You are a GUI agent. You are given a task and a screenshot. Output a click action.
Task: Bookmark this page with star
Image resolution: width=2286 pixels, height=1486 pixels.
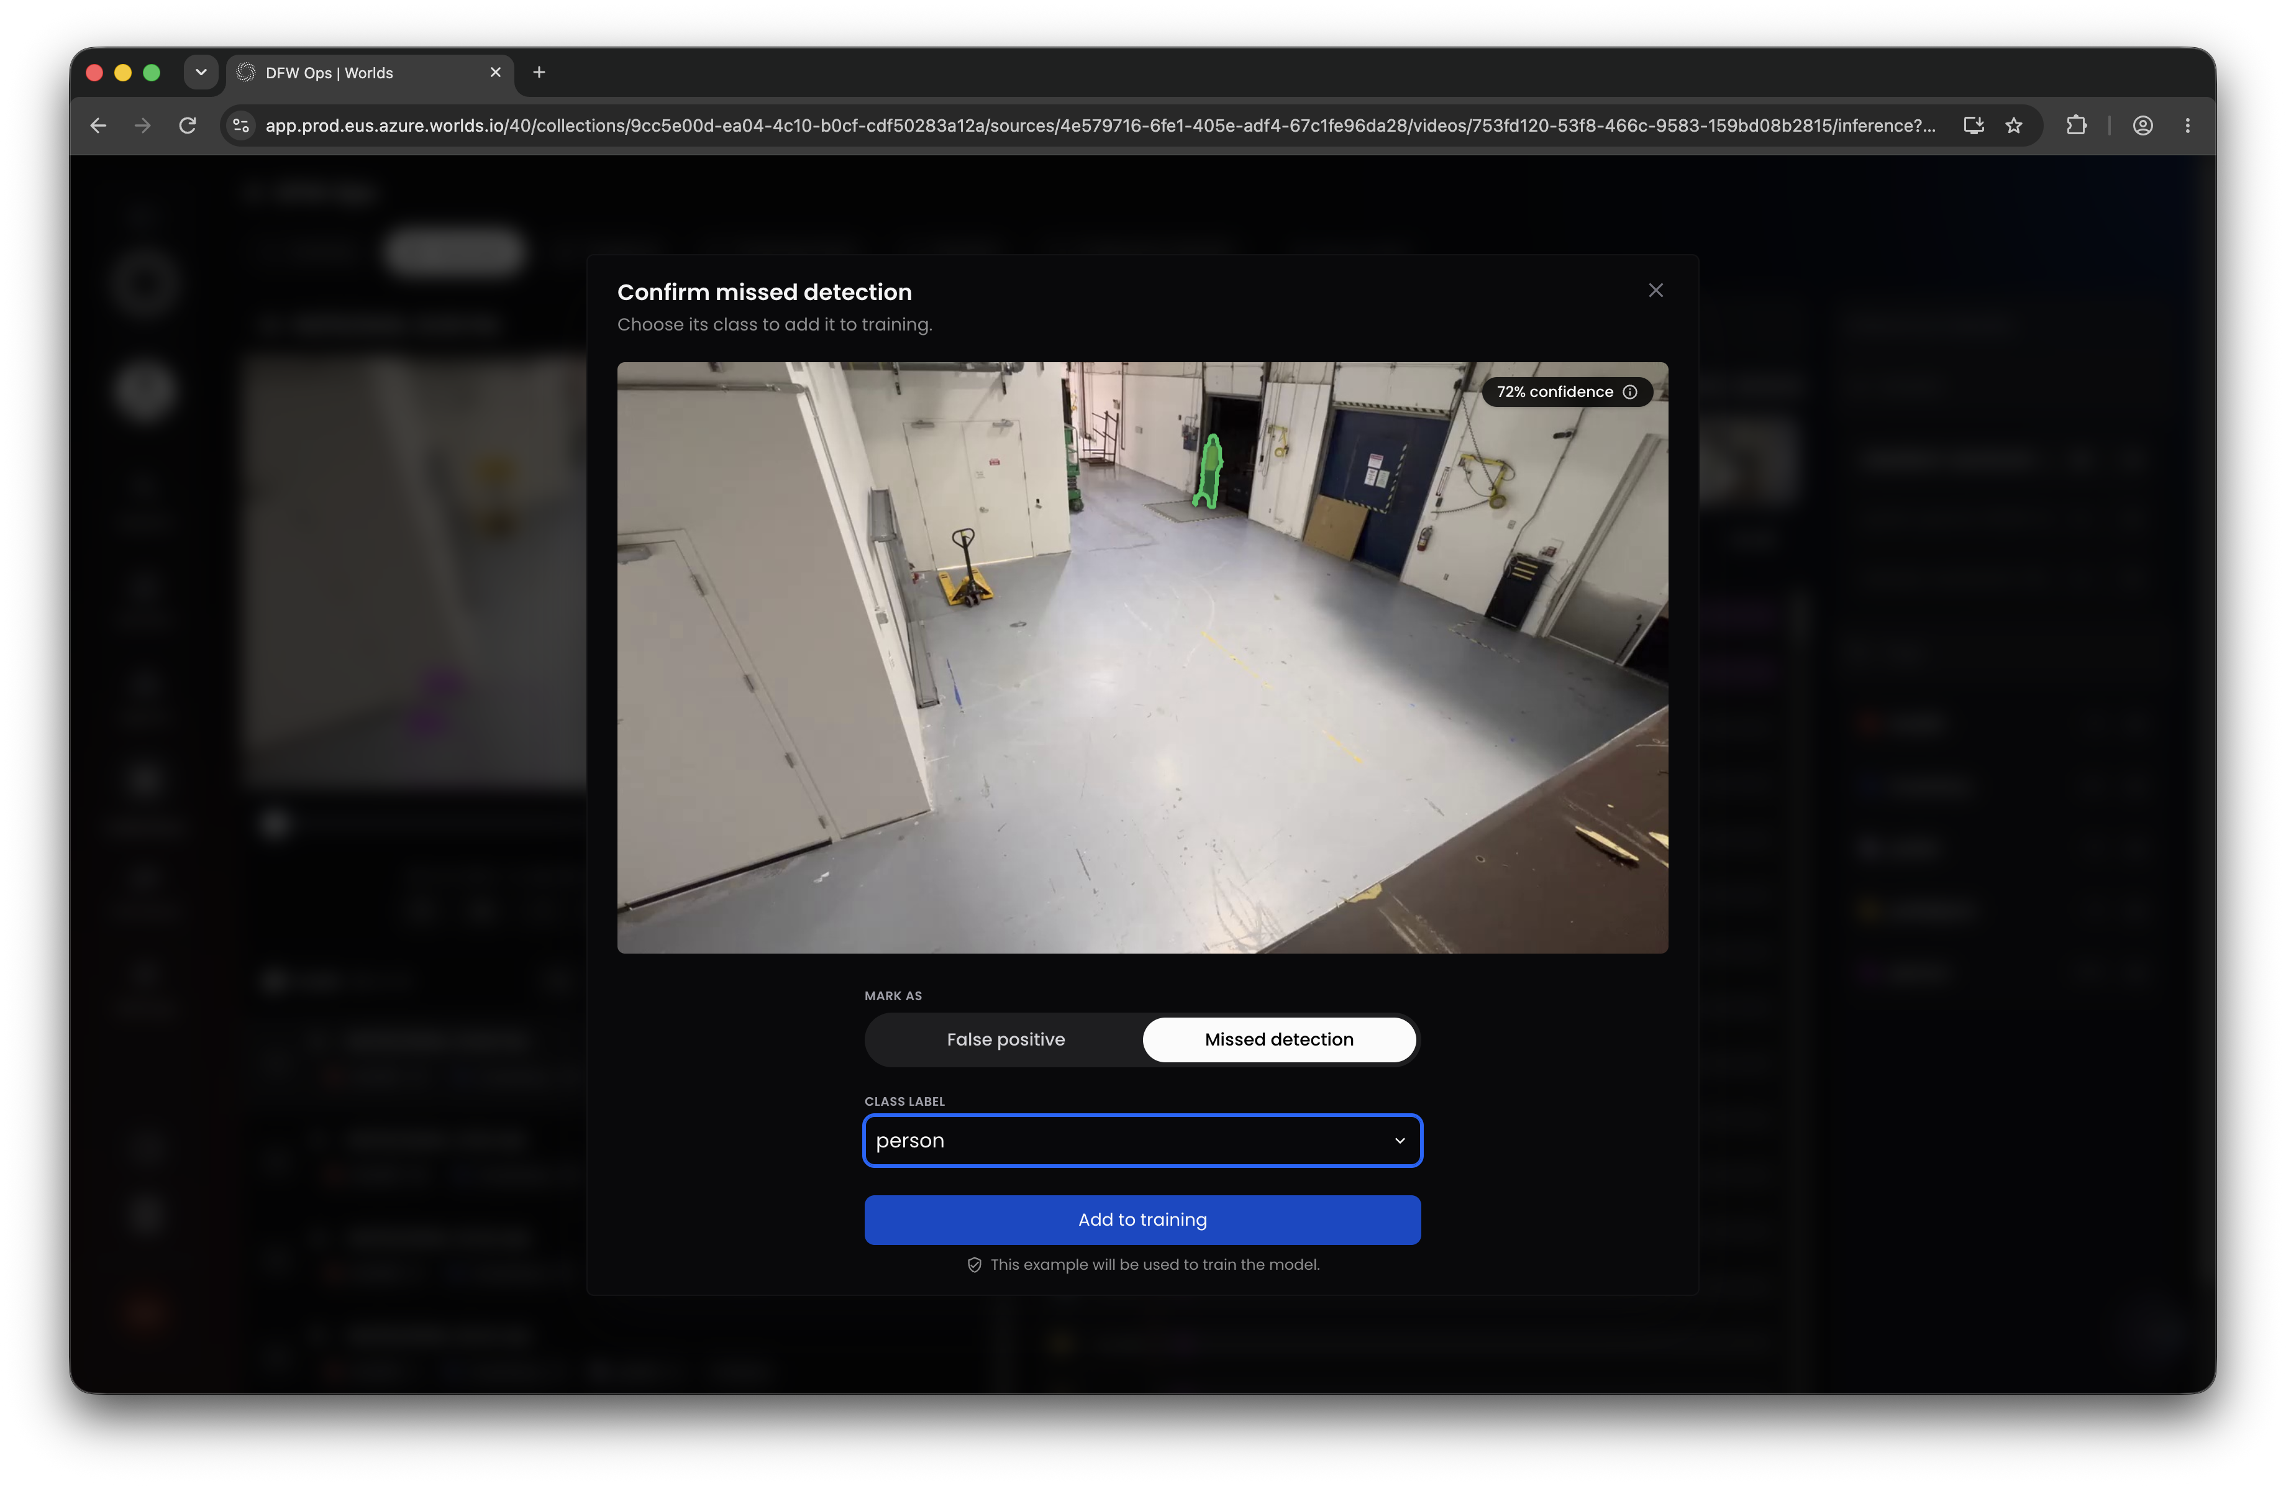(2014, 126)
